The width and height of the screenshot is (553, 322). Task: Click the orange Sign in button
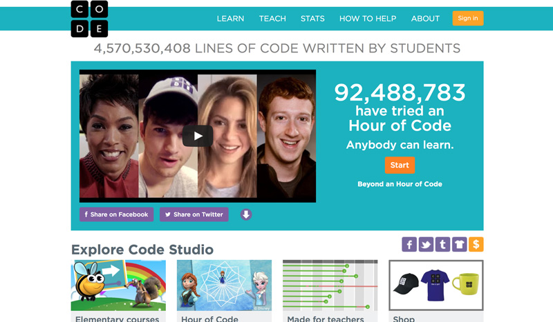coord(468,19)
